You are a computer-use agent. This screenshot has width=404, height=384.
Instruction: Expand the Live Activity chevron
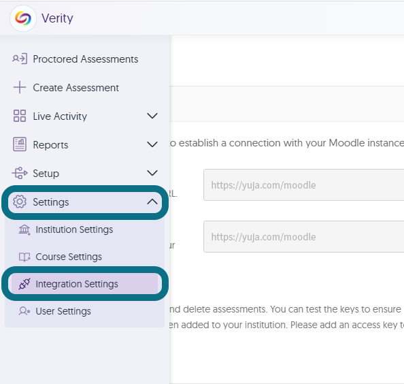152,116
